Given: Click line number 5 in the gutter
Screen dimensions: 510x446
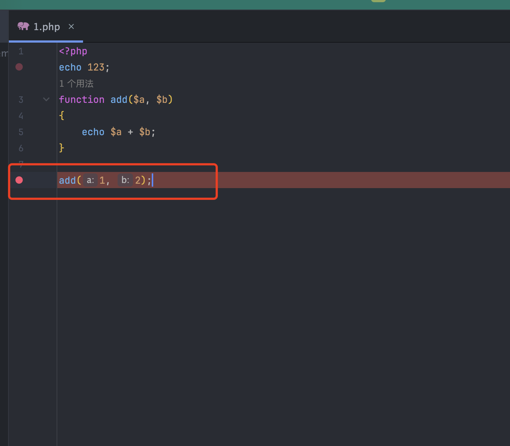Looking at the screenshot, I should click(21, 132).
